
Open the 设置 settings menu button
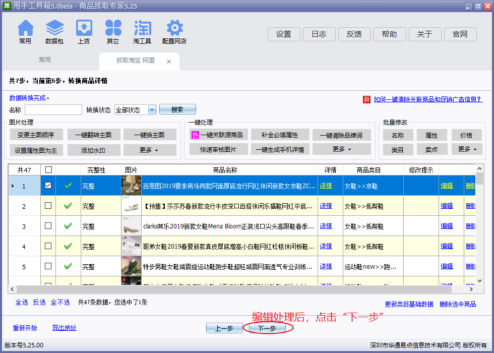(x=284, y=34)
